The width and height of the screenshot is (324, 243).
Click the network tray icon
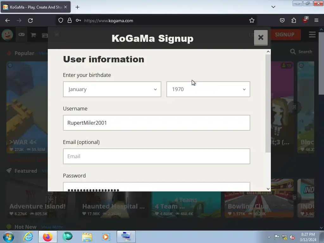(284, 237)
